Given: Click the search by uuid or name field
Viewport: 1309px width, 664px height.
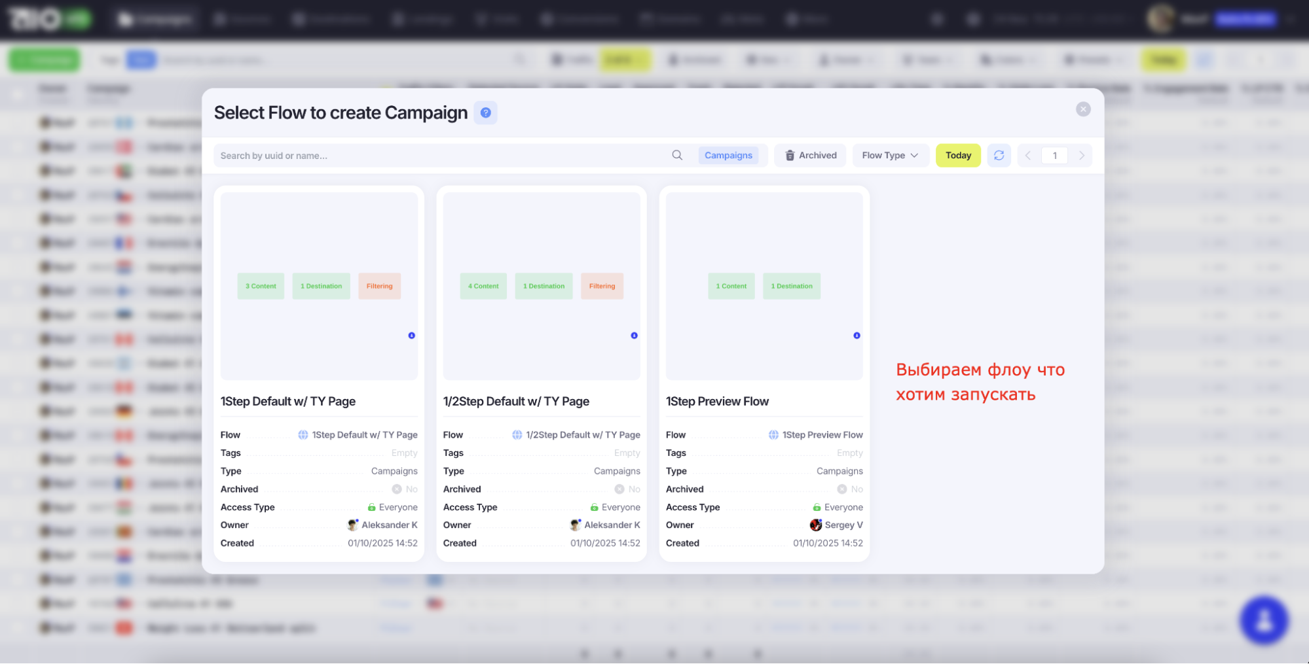Looking at the screenshot, I should coord(439,156).
